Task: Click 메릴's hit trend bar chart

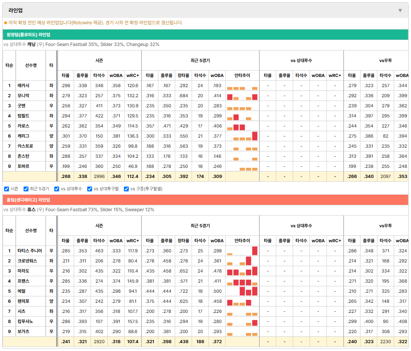Action: 242,291
